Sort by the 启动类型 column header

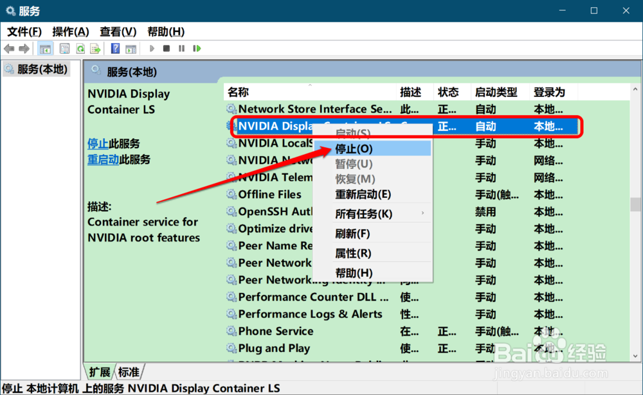pyautogui.click(x=500, y=92)
